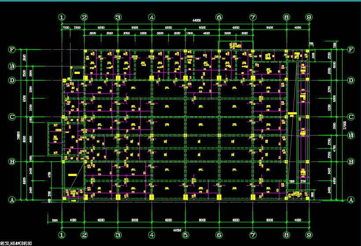Viewport: 361px width, 246px height.
Task: Click the 1/D axis bubble on the left
Action: (12, 66)
